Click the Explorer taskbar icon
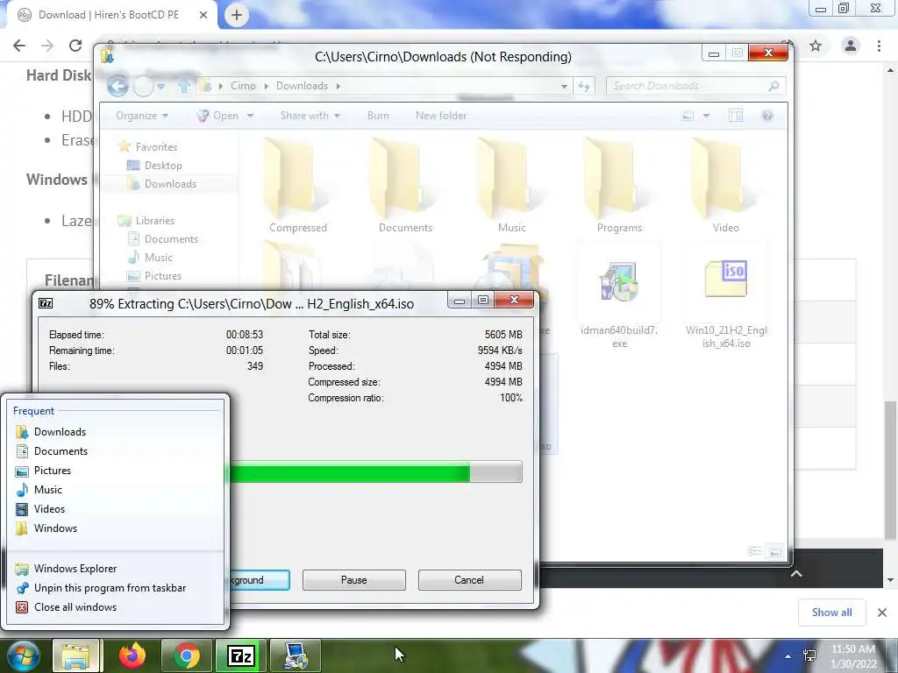 click(75, 655)
